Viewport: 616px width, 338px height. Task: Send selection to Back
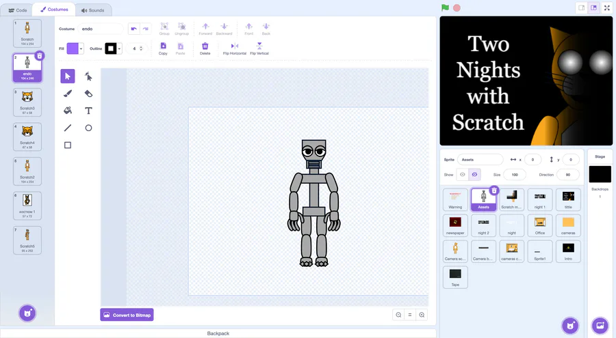[x=266, y=29]
